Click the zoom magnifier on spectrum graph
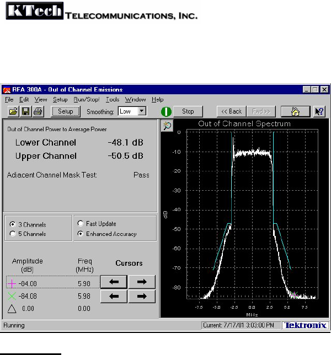Viewport: 331px width, 355px height. [x=167, y=126]
